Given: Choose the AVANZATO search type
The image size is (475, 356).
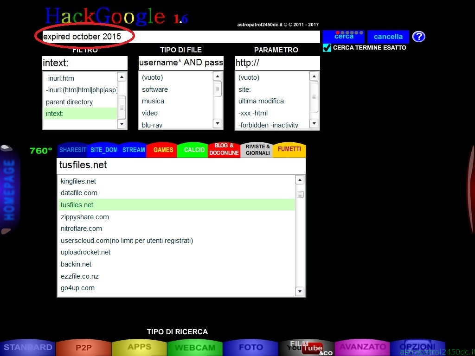Looking at the screenshot, I should tap(363, 348).
